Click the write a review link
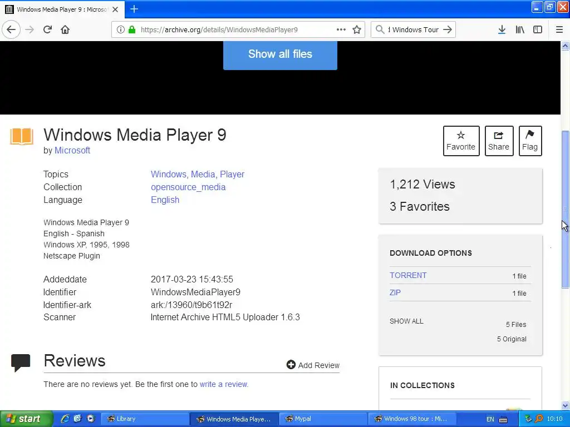The image size is (570, 427). pos(224,384)
